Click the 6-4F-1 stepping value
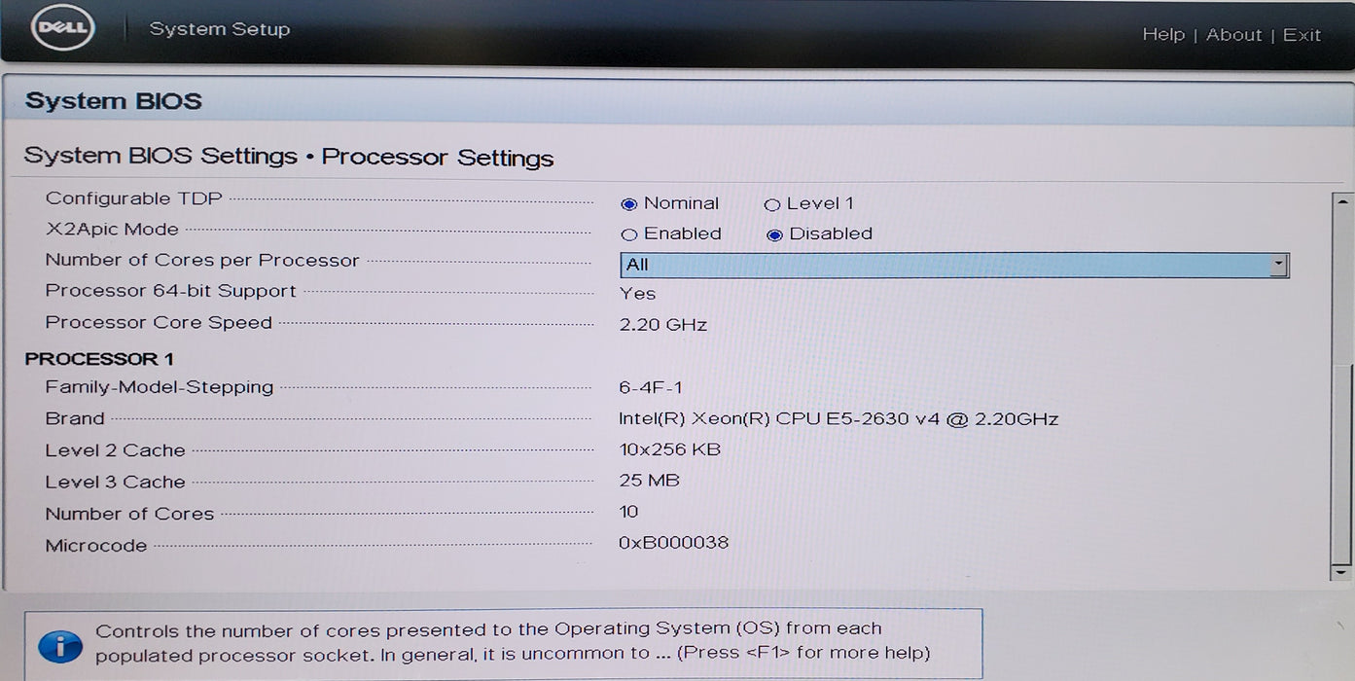1355x681 pixels. [650, 388]
